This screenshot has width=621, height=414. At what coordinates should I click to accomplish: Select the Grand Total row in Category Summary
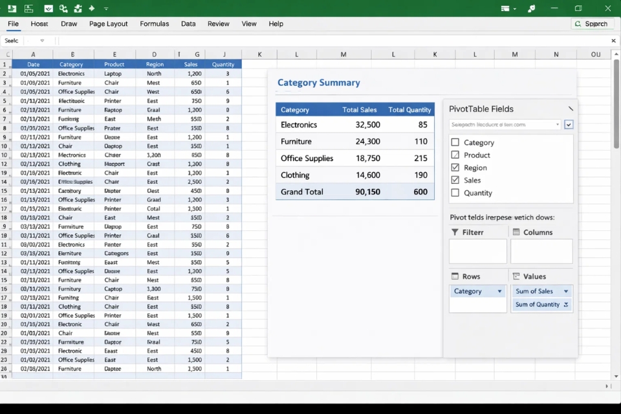(x=354, y=191)
